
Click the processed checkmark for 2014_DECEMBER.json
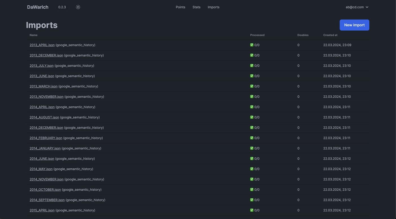[x=252, y=128]
